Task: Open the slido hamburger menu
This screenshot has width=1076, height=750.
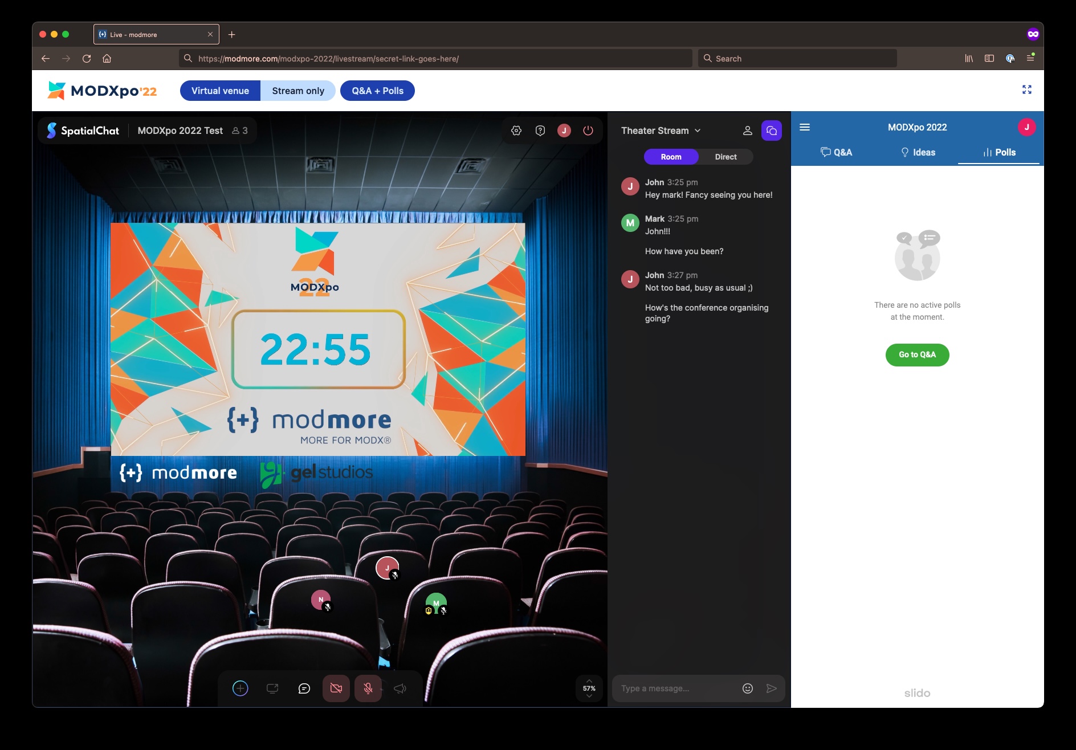Action: coord(805,127)
